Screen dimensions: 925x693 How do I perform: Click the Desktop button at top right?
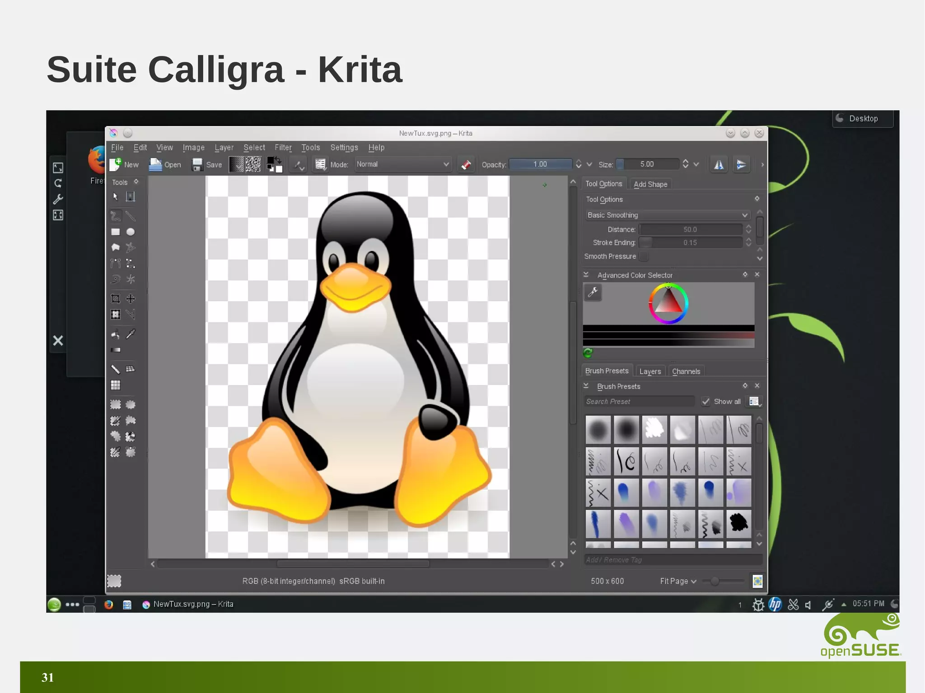click(x=863, y=119)
